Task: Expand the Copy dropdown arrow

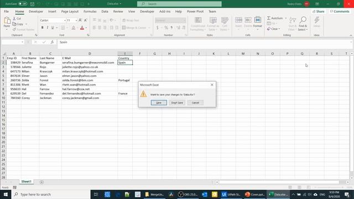Action: click(26, 24)
